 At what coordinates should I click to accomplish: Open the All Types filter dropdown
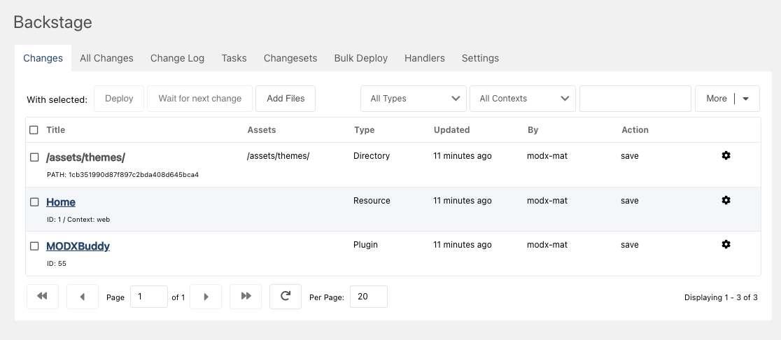pos(414,99)
